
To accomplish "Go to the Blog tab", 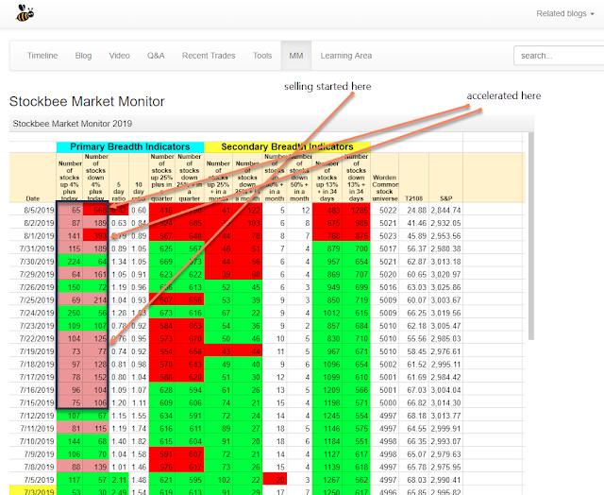I will point(83,56).
